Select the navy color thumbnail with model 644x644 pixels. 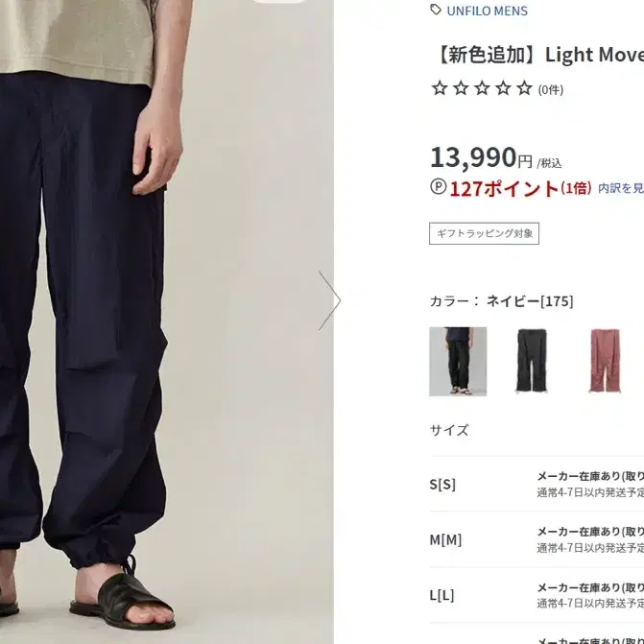(x=458, y=362)
